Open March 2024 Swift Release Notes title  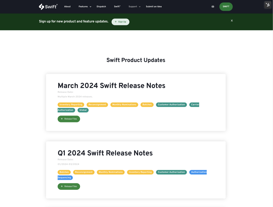[x=111, y=86]
